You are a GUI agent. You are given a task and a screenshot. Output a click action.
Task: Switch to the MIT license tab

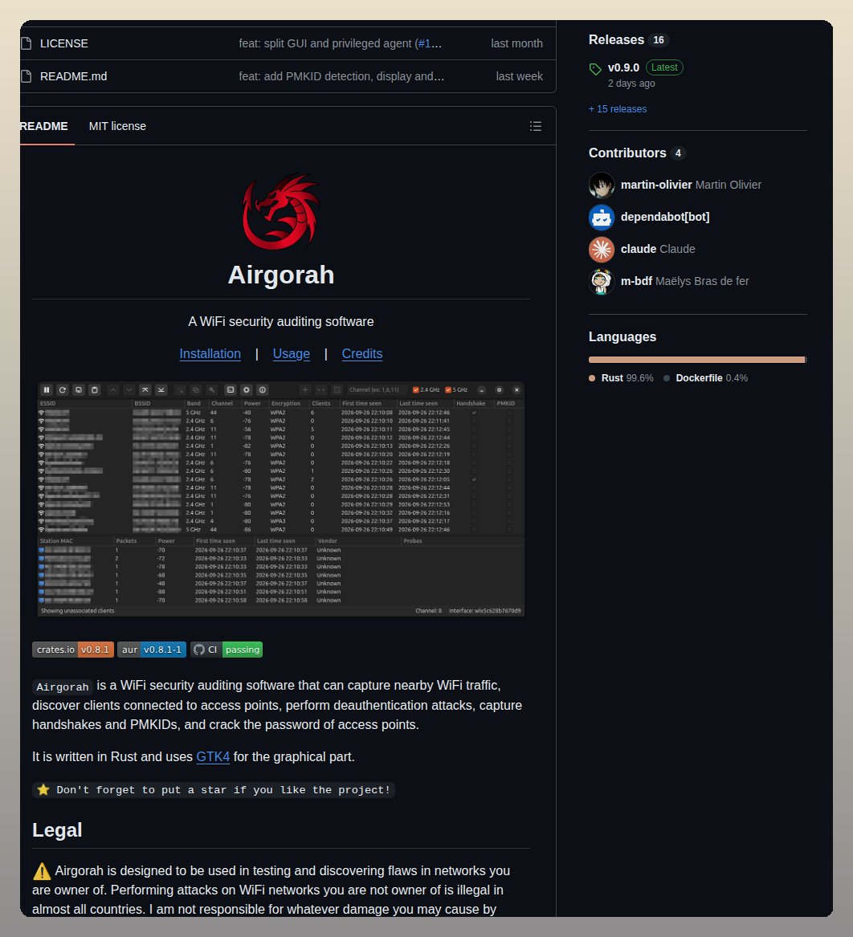coord(117,126)
